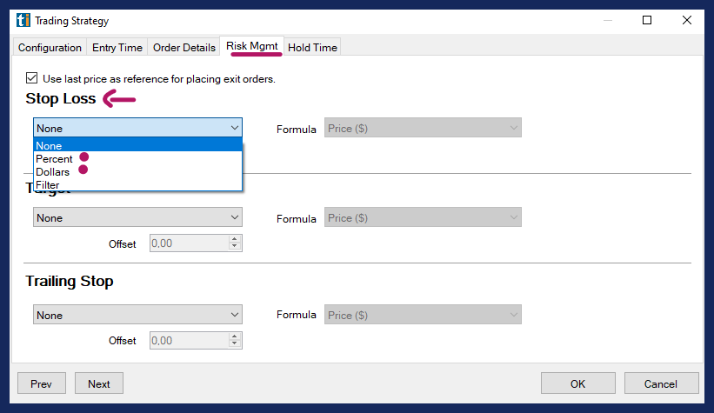Confirm with the OK button
This screenshot has height=413, width=714.
tap(577, 383)
